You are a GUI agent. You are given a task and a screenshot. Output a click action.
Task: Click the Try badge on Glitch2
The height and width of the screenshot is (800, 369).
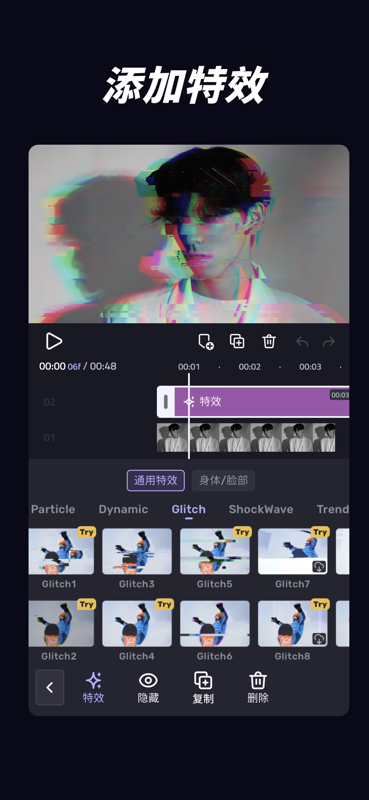tap(87, 604)
